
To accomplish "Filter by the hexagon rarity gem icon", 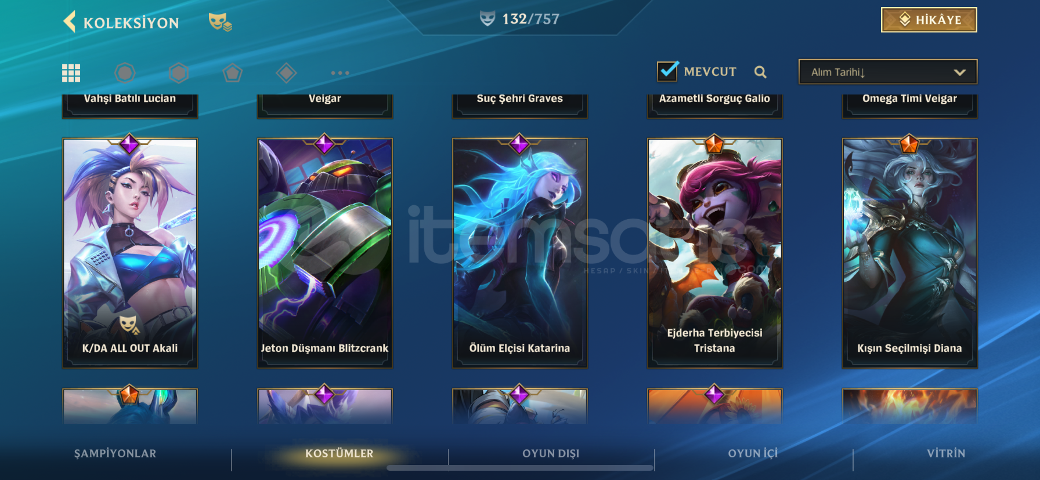I will [179, 73].
